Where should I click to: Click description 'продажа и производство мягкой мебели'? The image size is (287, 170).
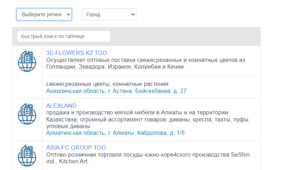tap(148, 119)
